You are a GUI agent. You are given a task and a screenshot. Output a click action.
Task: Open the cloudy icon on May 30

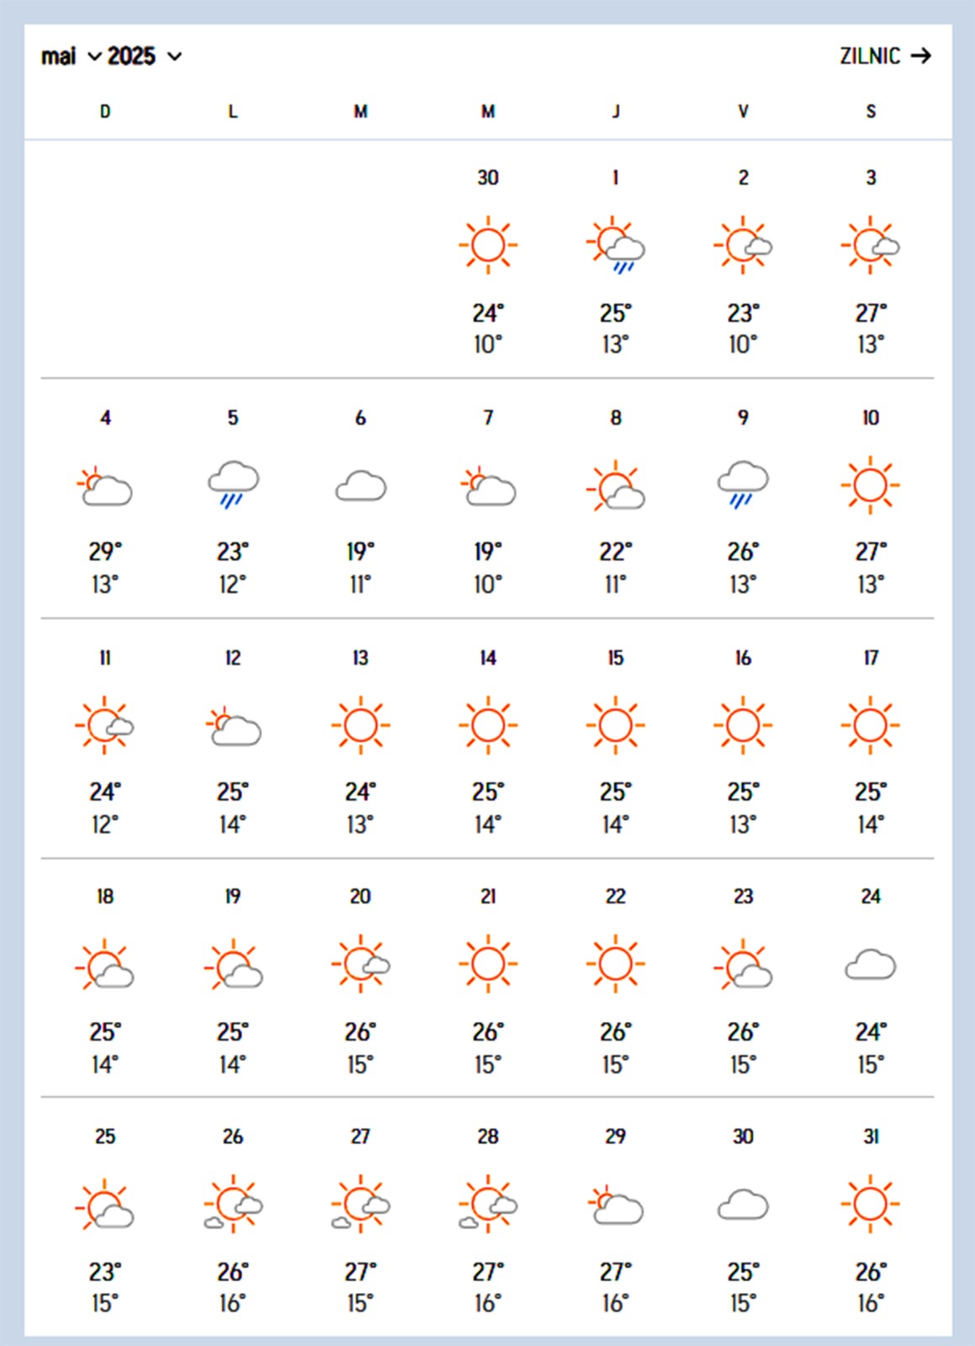point(743,1205)
